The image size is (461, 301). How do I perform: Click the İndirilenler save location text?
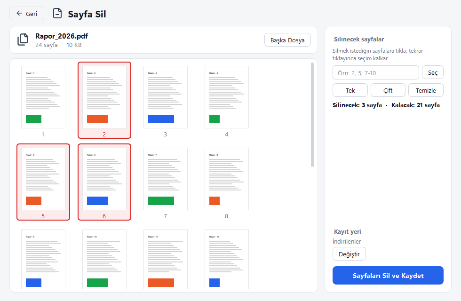(x=347, y=241)
